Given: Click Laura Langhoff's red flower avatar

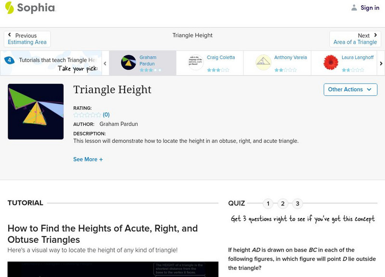Looking at the screenshot, I should (x=331, y=62).
